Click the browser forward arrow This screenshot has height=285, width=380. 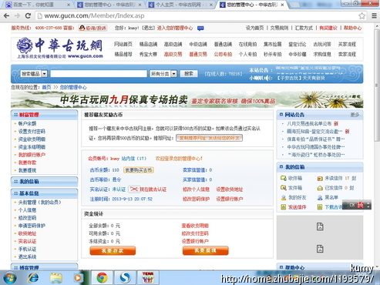tap(17, 15)
